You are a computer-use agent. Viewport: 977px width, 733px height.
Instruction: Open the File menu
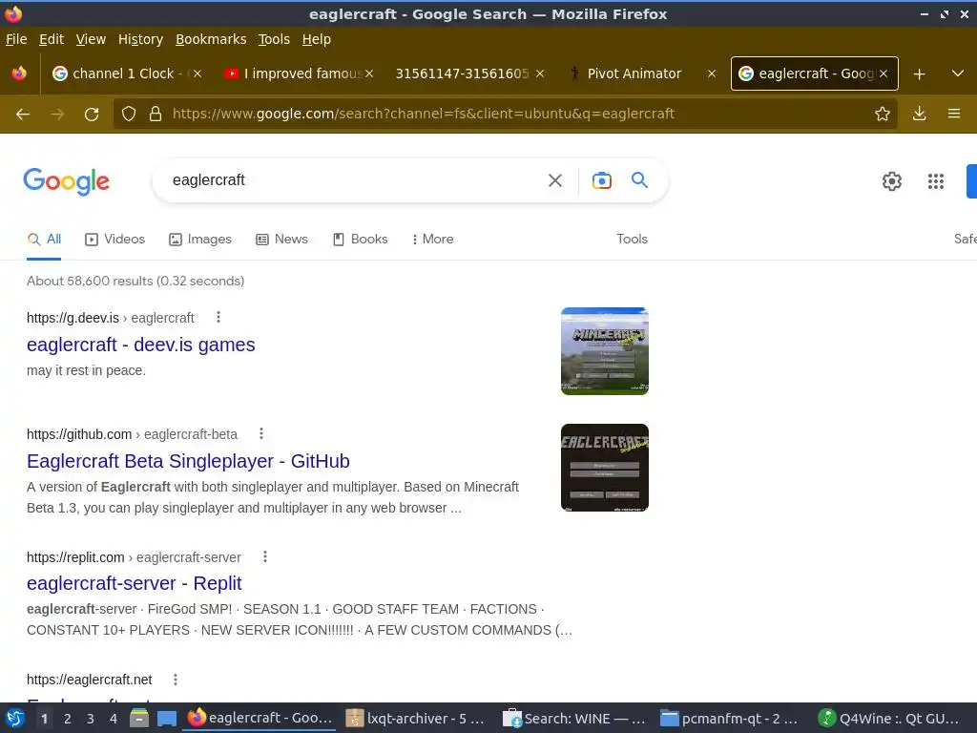point(16,39)
